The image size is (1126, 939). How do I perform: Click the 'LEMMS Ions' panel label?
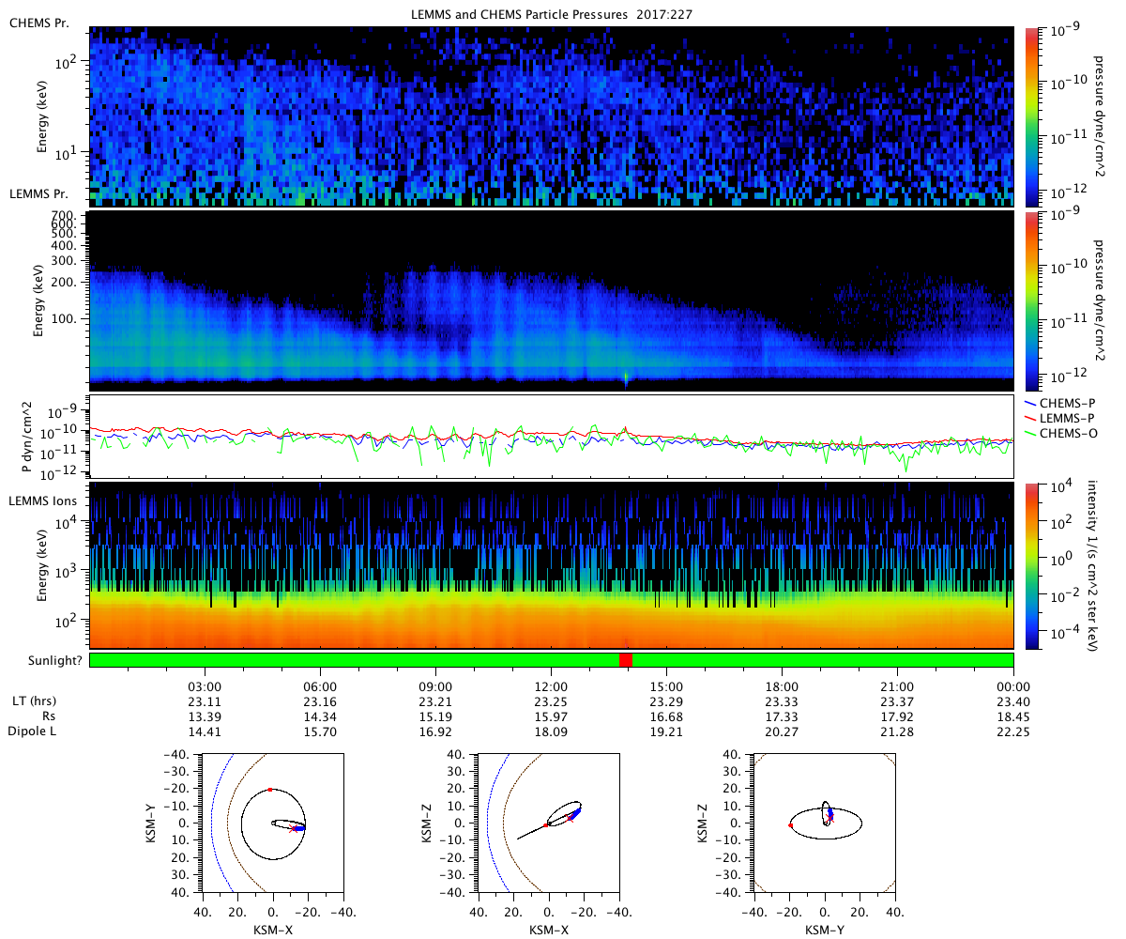pos(42,501)
